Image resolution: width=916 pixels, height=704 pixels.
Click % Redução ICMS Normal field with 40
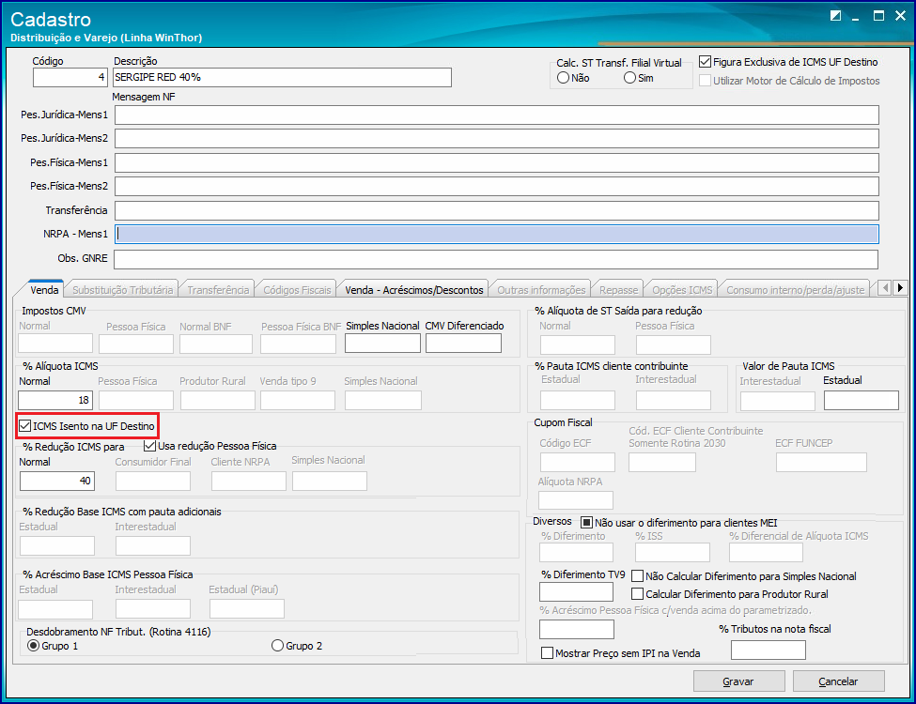click(x=56, y=481)
